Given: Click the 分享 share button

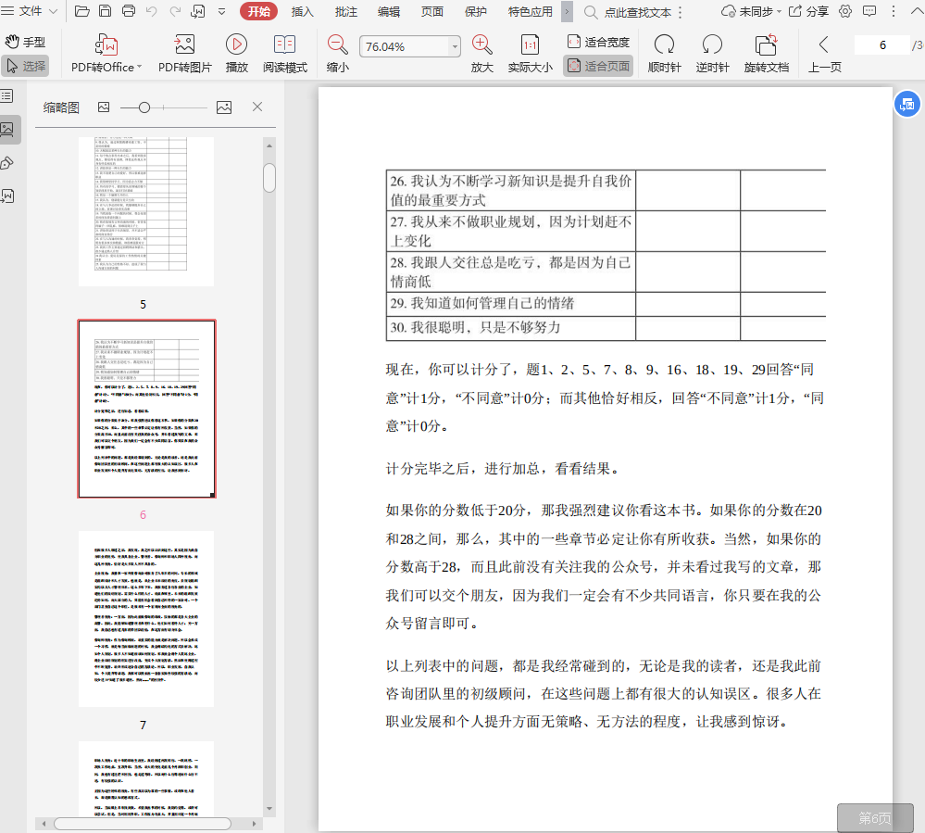Looking at the screenshot, I should (x=808, y=11).
